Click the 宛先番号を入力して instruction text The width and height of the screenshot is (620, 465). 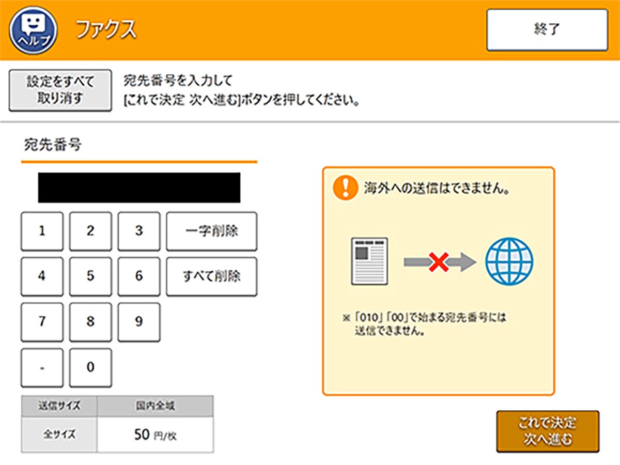[178, 81]
